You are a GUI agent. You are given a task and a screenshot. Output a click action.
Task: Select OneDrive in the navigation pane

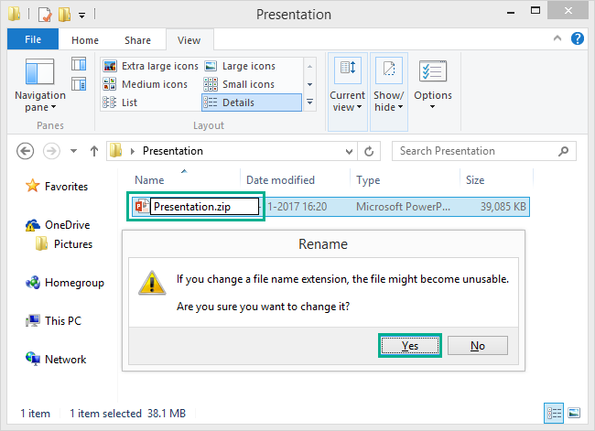click(x=67, y=224)
